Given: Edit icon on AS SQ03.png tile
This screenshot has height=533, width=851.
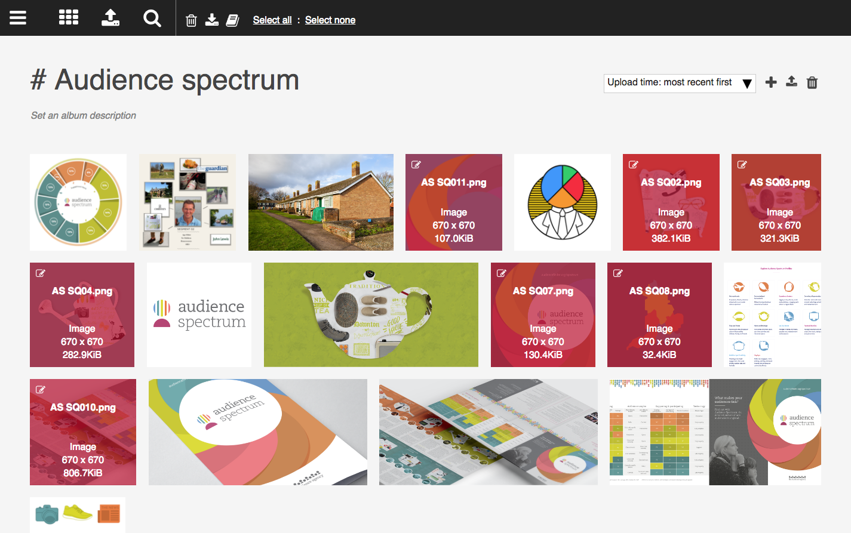Looking at the screenshot, I should point(742,165).
